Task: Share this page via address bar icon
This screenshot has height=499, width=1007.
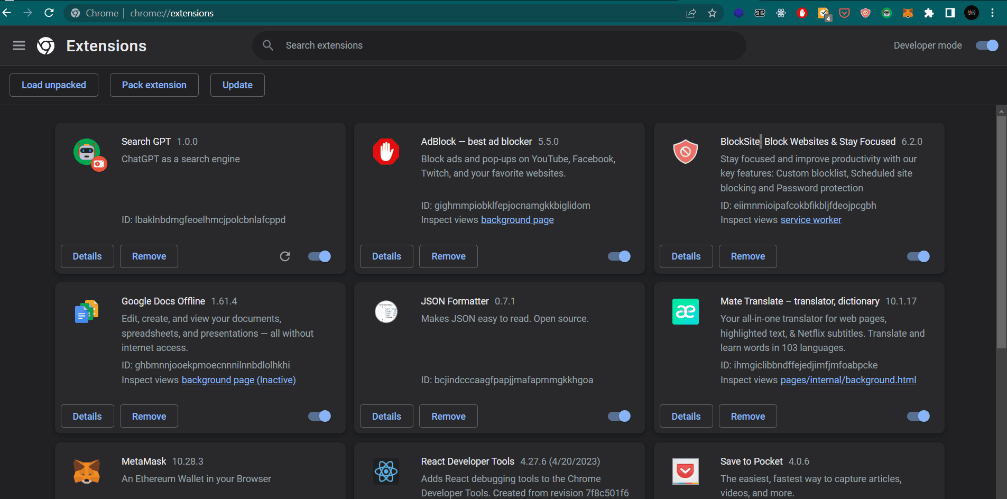Action: 691,13
